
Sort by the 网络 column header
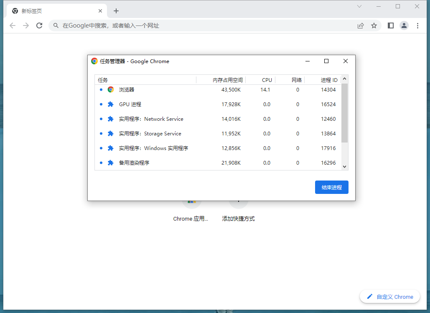pyautogui.click(x=290, y=80)
